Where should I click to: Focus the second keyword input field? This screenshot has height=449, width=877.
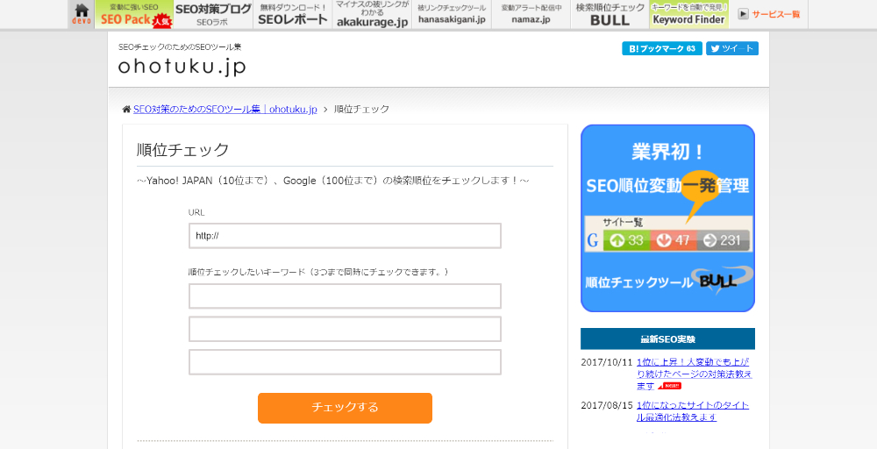[345, 329]
